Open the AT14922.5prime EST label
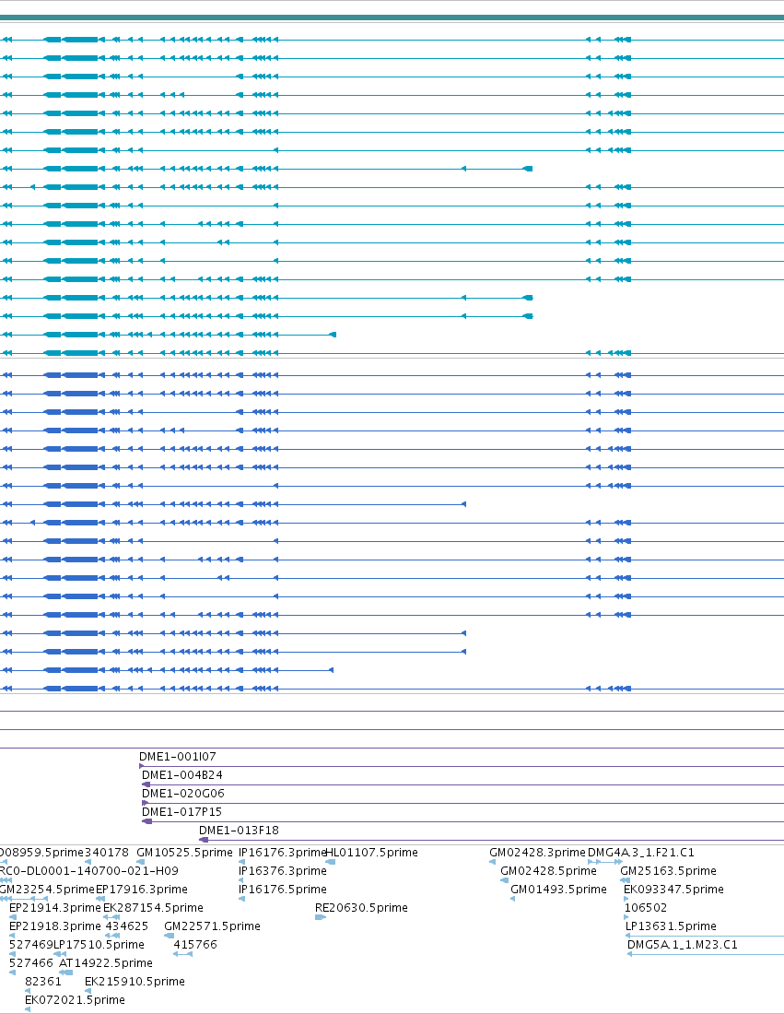This screenshot has height=1014, width=784. click(x=105, y=963)
